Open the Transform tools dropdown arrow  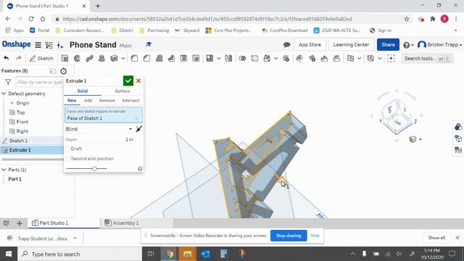275,58
